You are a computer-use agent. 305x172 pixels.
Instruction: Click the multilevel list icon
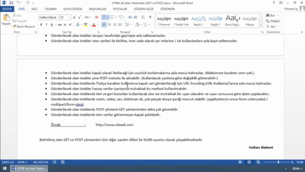coord(121,17)
